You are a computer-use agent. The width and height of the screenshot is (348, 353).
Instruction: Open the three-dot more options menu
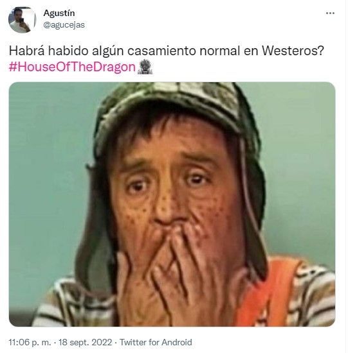point(330,13)
